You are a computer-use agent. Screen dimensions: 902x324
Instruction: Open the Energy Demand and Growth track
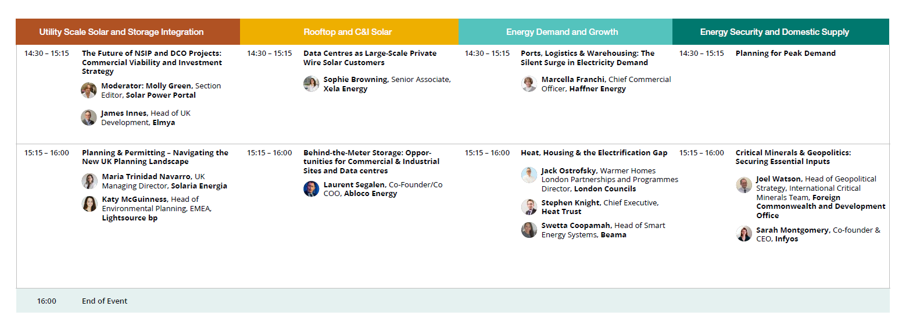coord(565,32)
